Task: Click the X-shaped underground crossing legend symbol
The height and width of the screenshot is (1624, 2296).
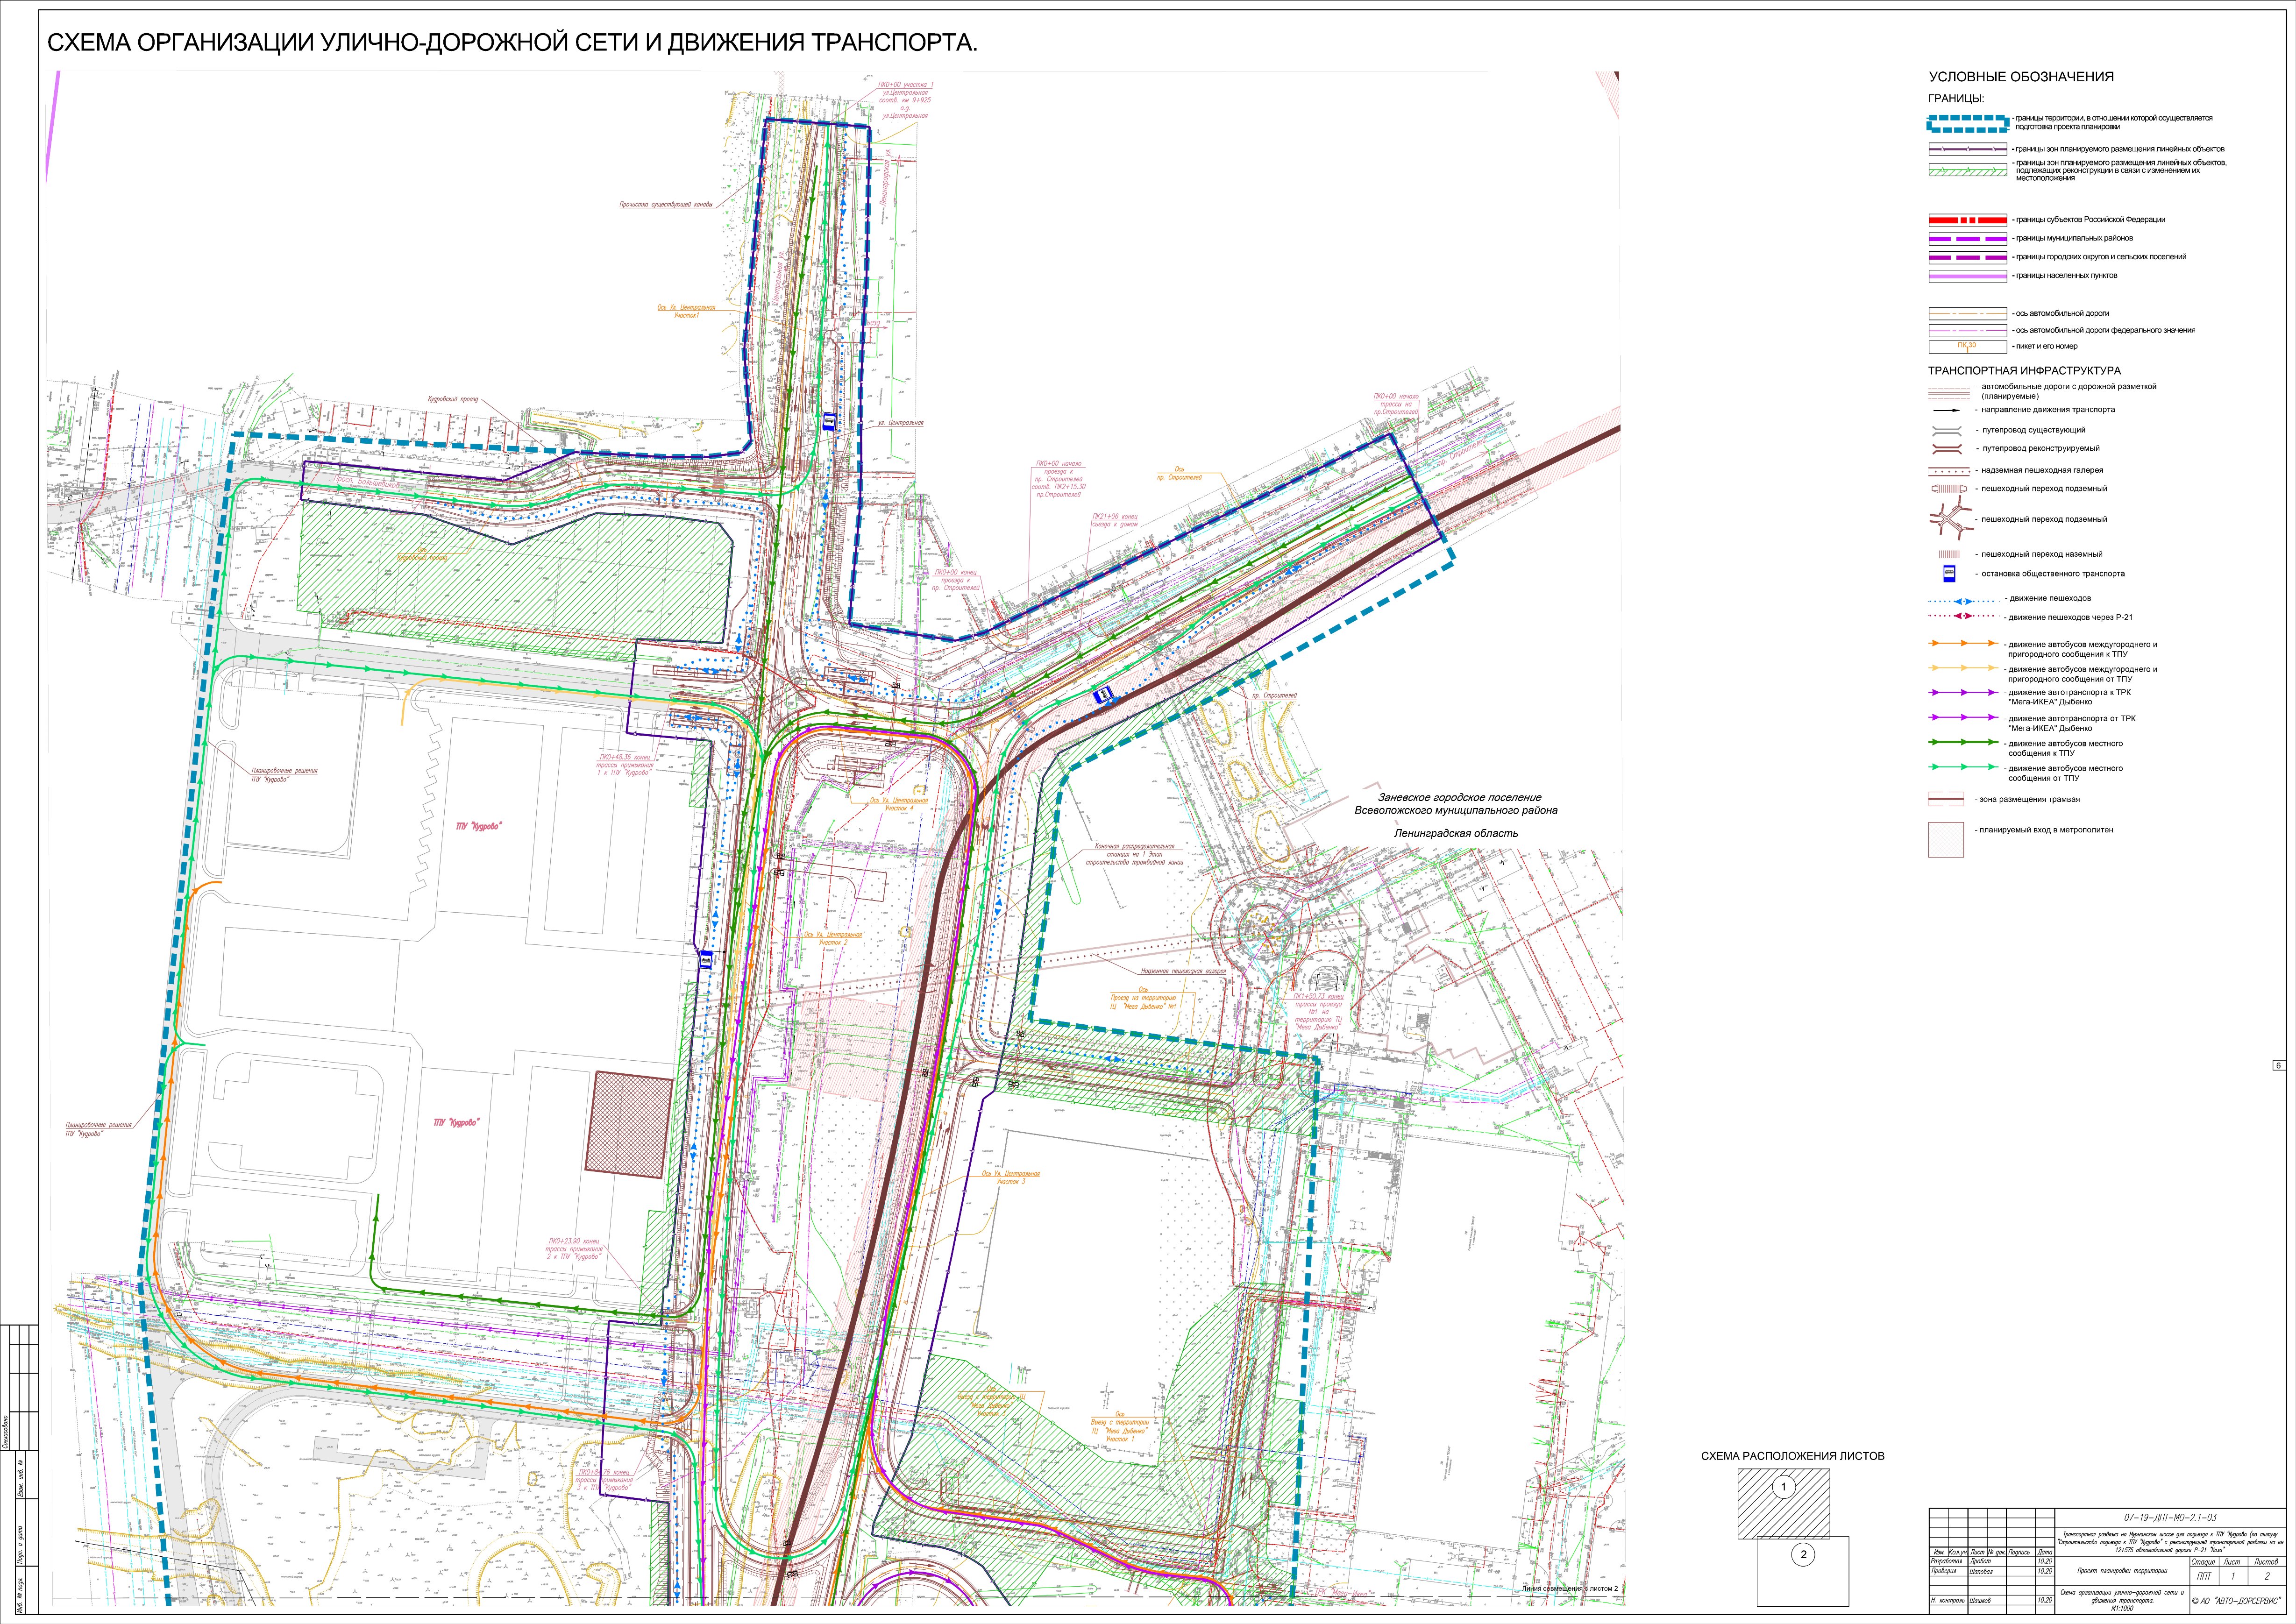Action: coord(1949,518)
